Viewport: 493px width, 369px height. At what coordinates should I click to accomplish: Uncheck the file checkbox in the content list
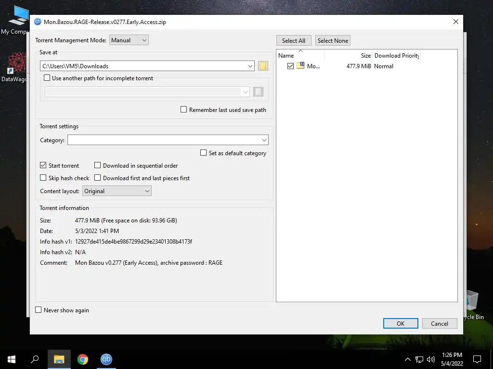click(x=290, y=66)
